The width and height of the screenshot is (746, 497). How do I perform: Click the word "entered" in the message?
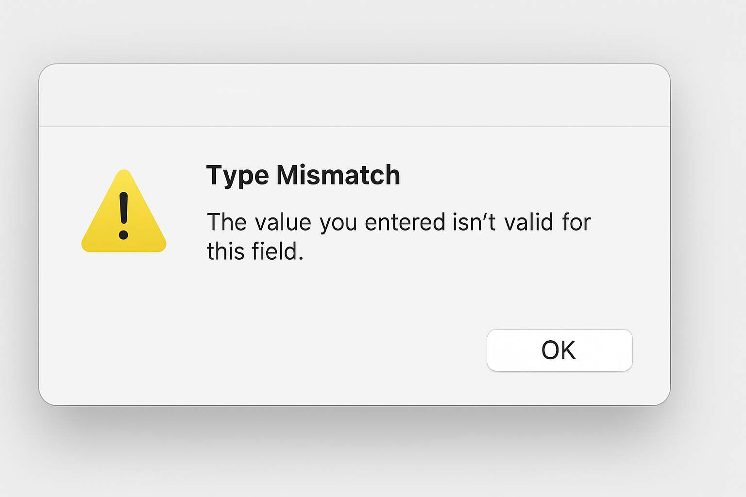pyautogui.click(x=405, y=222)
